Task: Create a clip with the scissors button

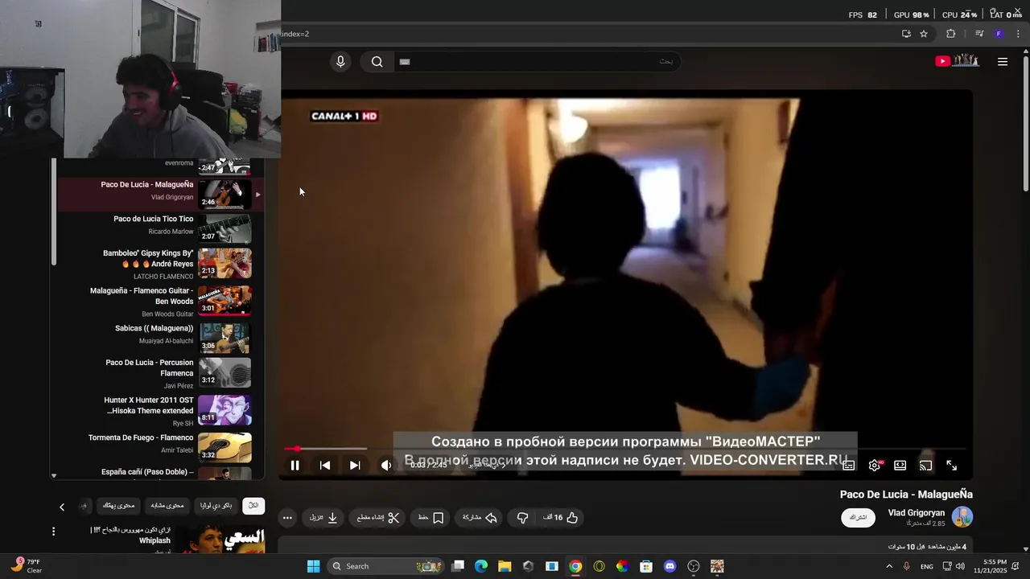Action: click(378, 518)
